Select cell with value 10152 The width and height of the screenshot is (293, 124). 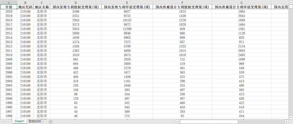[x=127, y=20]
